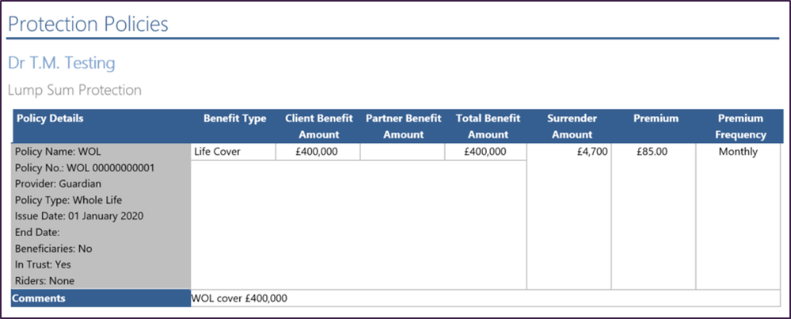
Task: Click the Policy No. WOL 00000000001 line
Action: tap(85, 168)
